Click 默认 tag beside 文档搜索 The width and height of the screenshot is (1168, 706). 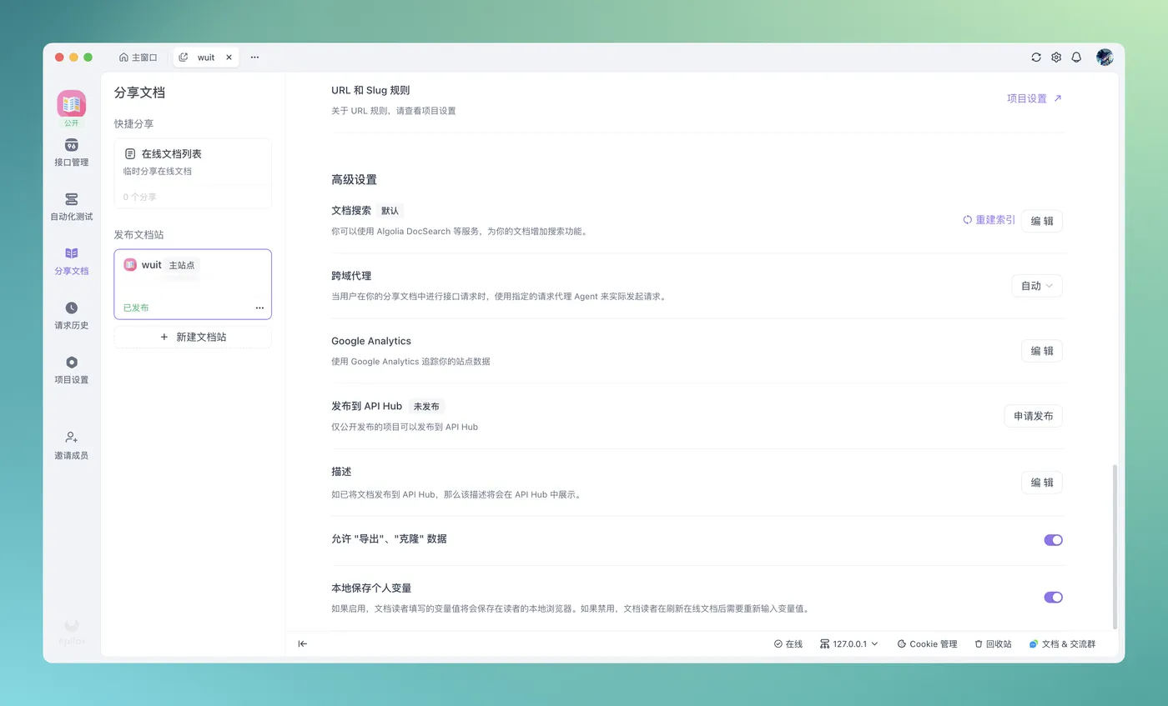tap(390, 211)
